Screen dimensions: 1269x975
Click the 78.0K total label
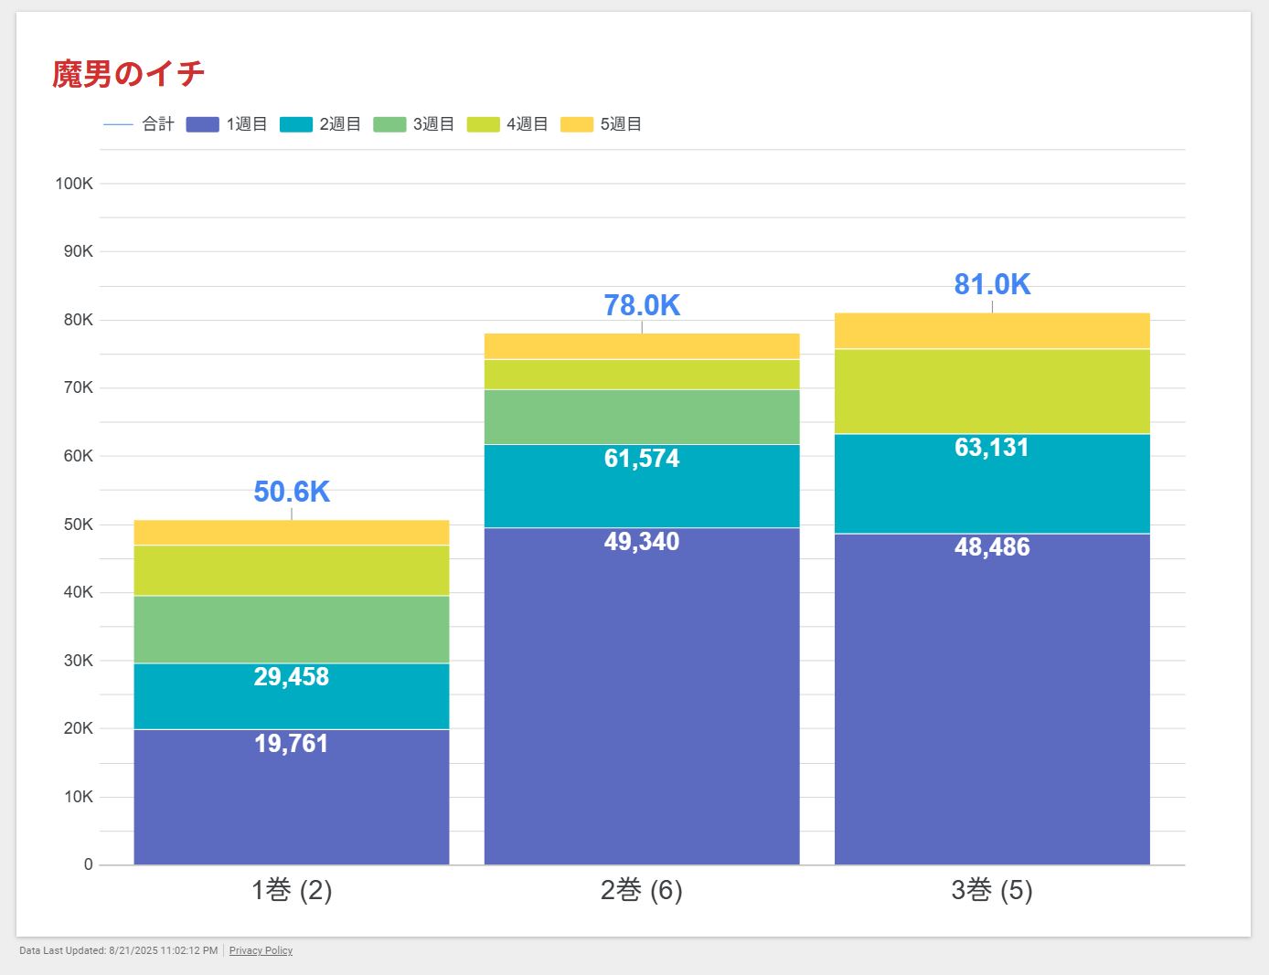(x=642, y=305)
